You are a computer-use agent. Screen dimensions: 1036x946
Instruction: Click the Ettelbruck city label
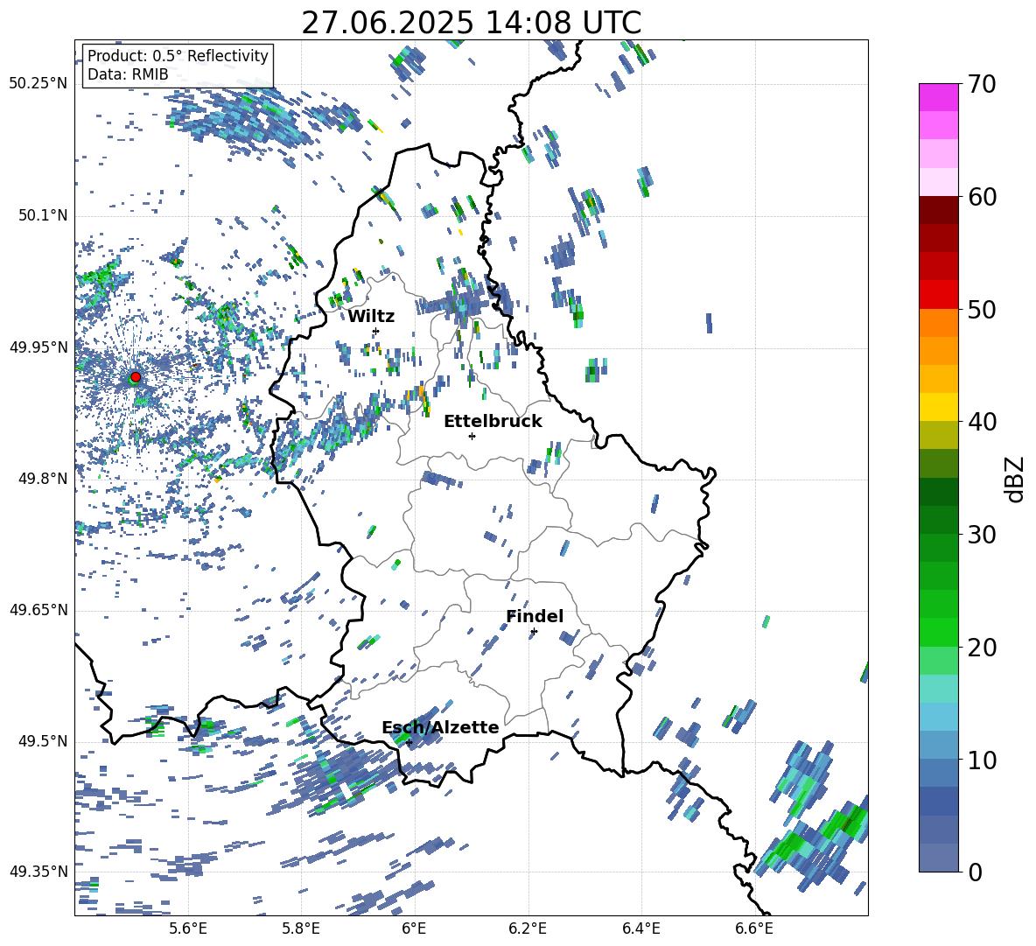pyautogui.click(x=493, y=422)
